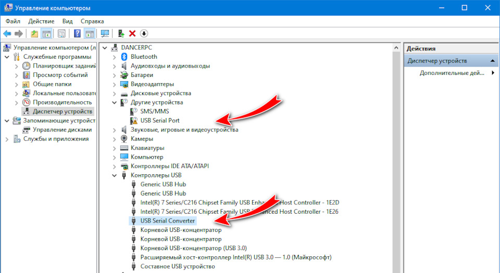500x273 pixels.
Task: Click the down-arrow Disable device icon
Action: pyautogui.click(x=144, y=33)
